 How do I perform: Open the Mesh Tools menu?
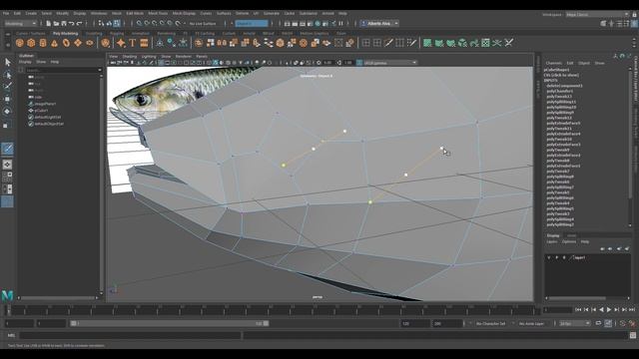click(158, 13)
